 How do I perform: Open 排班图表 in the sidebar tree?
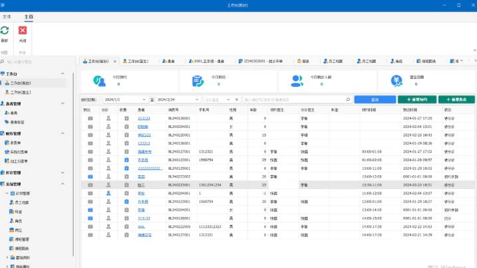click(22, 247)
